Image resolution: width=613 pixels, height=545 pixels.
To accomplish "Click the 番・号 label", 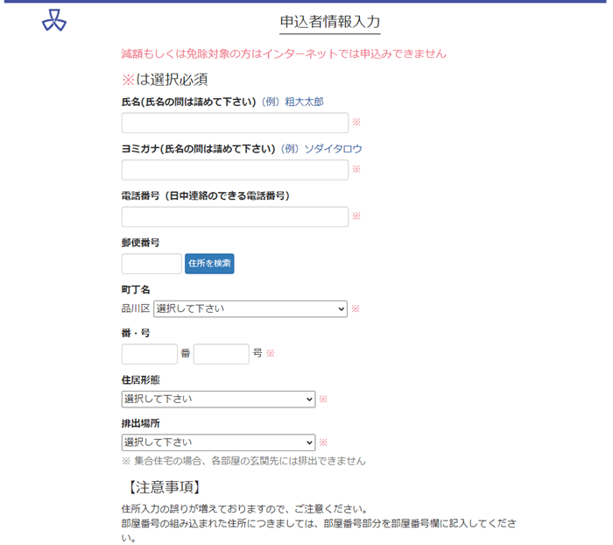I will 136,333.
